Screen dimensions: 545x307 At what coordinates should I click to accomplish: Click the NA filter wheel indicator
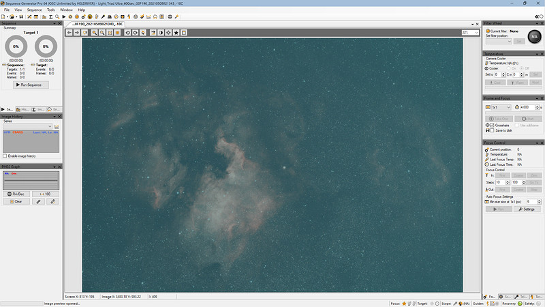pos(534,37)
